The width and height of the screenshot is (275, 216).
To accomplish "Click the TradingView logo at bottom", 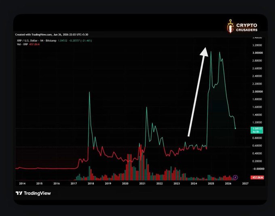I will pos(33,193).
